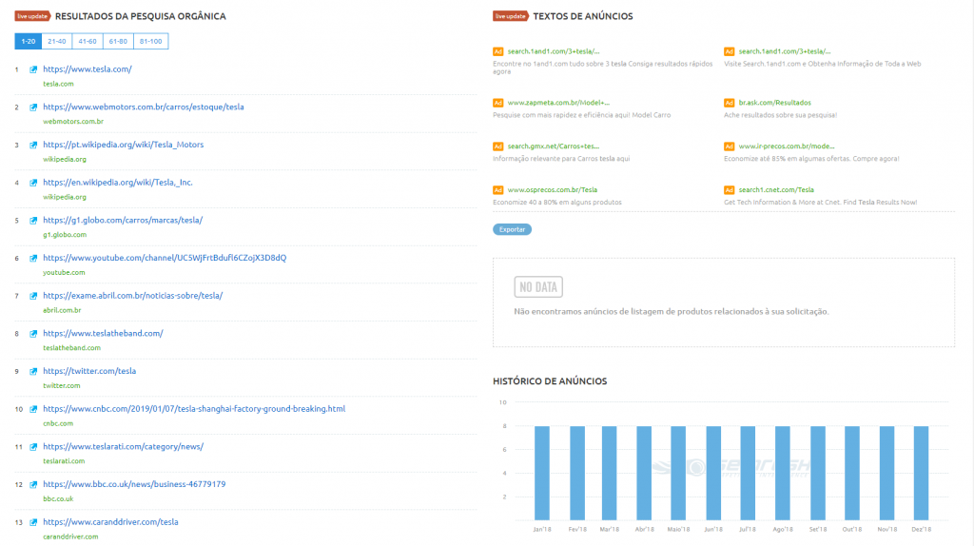Open the br.ask.com/Resultados ad link
The image size is (974, 546).
click(774, 103)
